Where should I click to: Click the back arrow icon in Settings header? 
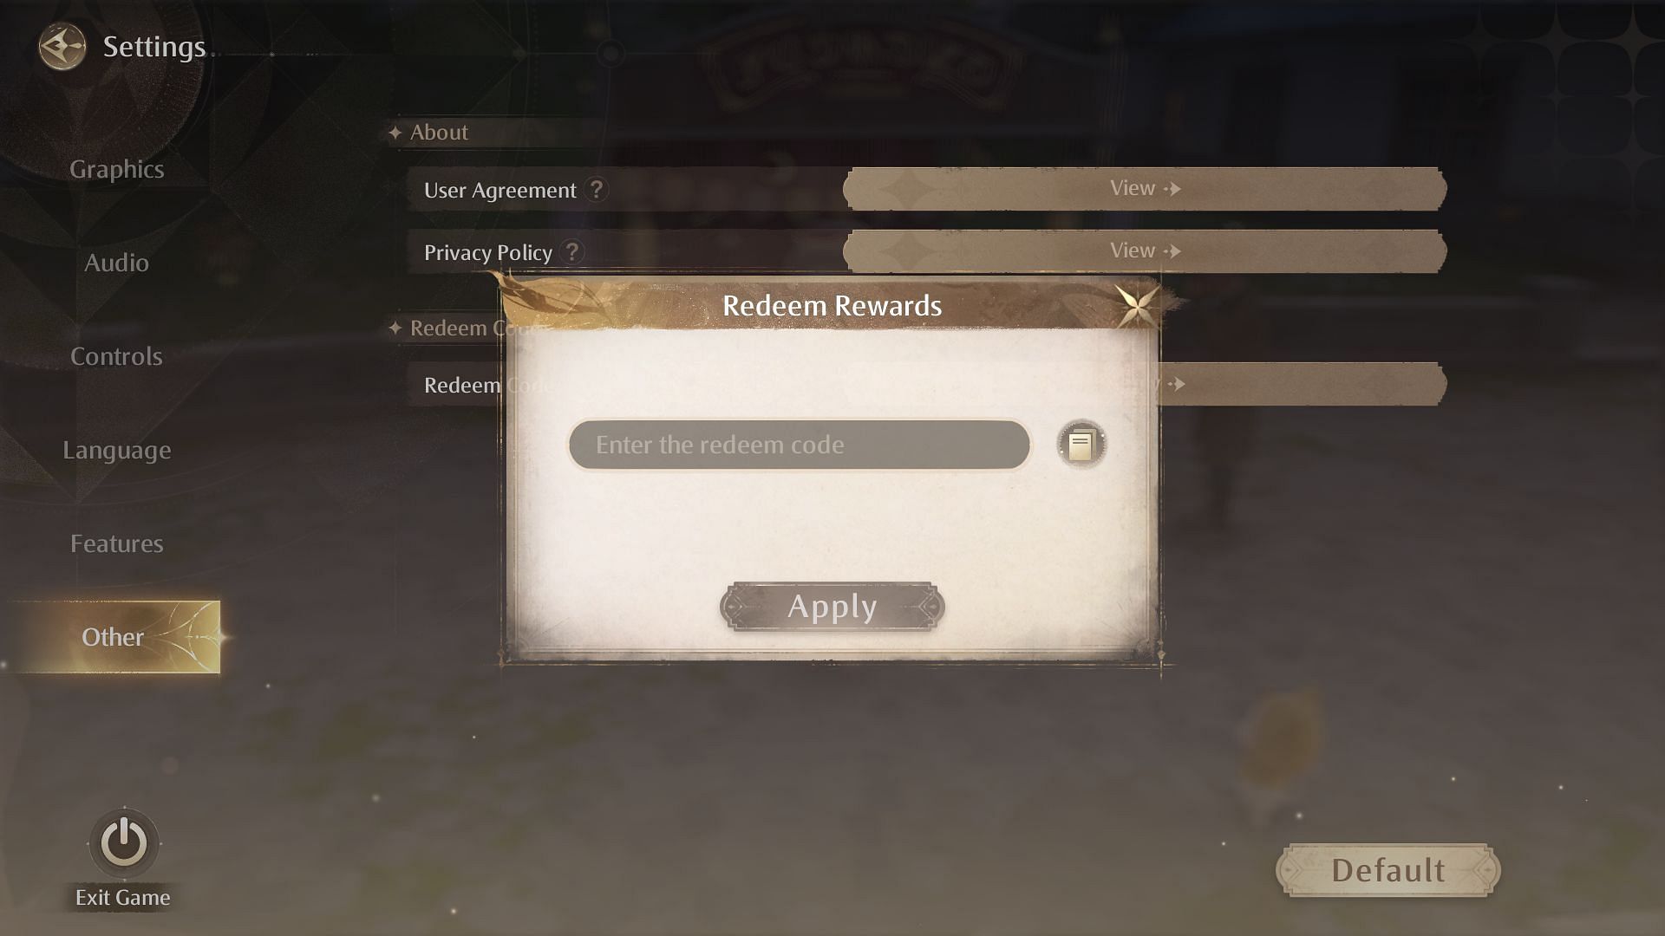pyautogui.click(x=62, y=46)
